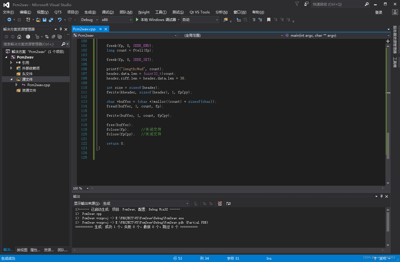Screen dimensions: 400x262
Task: Open the Debug configuration dropdown
Action: (89, 20)
